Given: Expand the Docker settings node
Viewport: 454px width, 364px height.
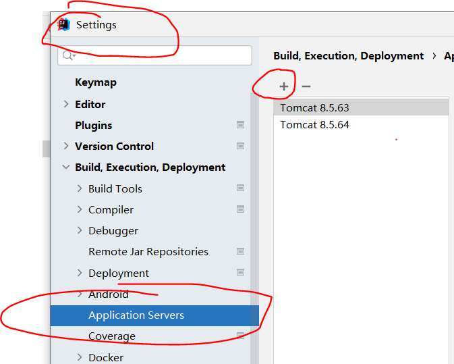Looking at the screenshot, I should pyautogui.click(x=79, y=357).
